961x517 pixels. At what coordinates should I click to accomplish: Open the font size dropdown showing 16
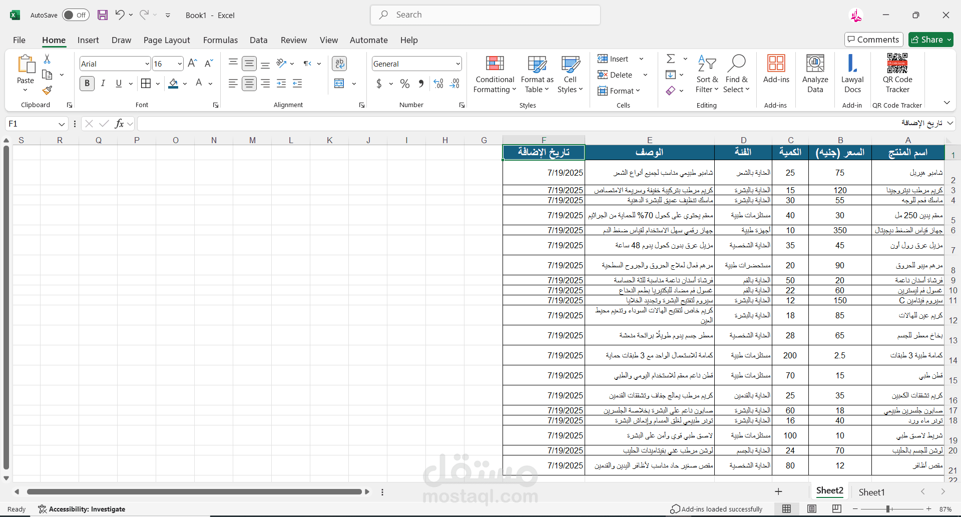tap(180, 64)
